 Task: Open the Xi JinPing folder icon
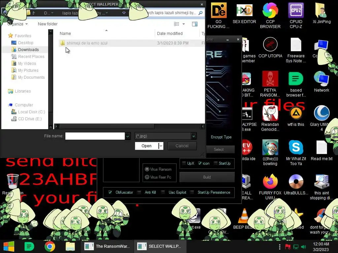point(321,13)
